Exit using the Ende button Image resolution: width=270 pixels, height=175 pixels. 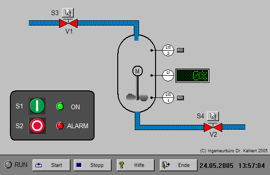pos(178,165)
